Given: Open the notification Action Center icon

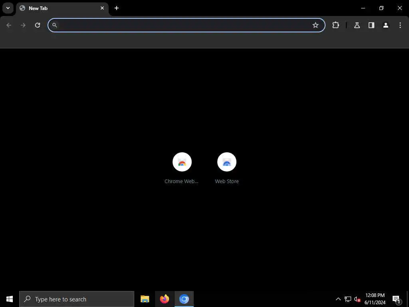Looking at the screenshot, I should (396, 299).
